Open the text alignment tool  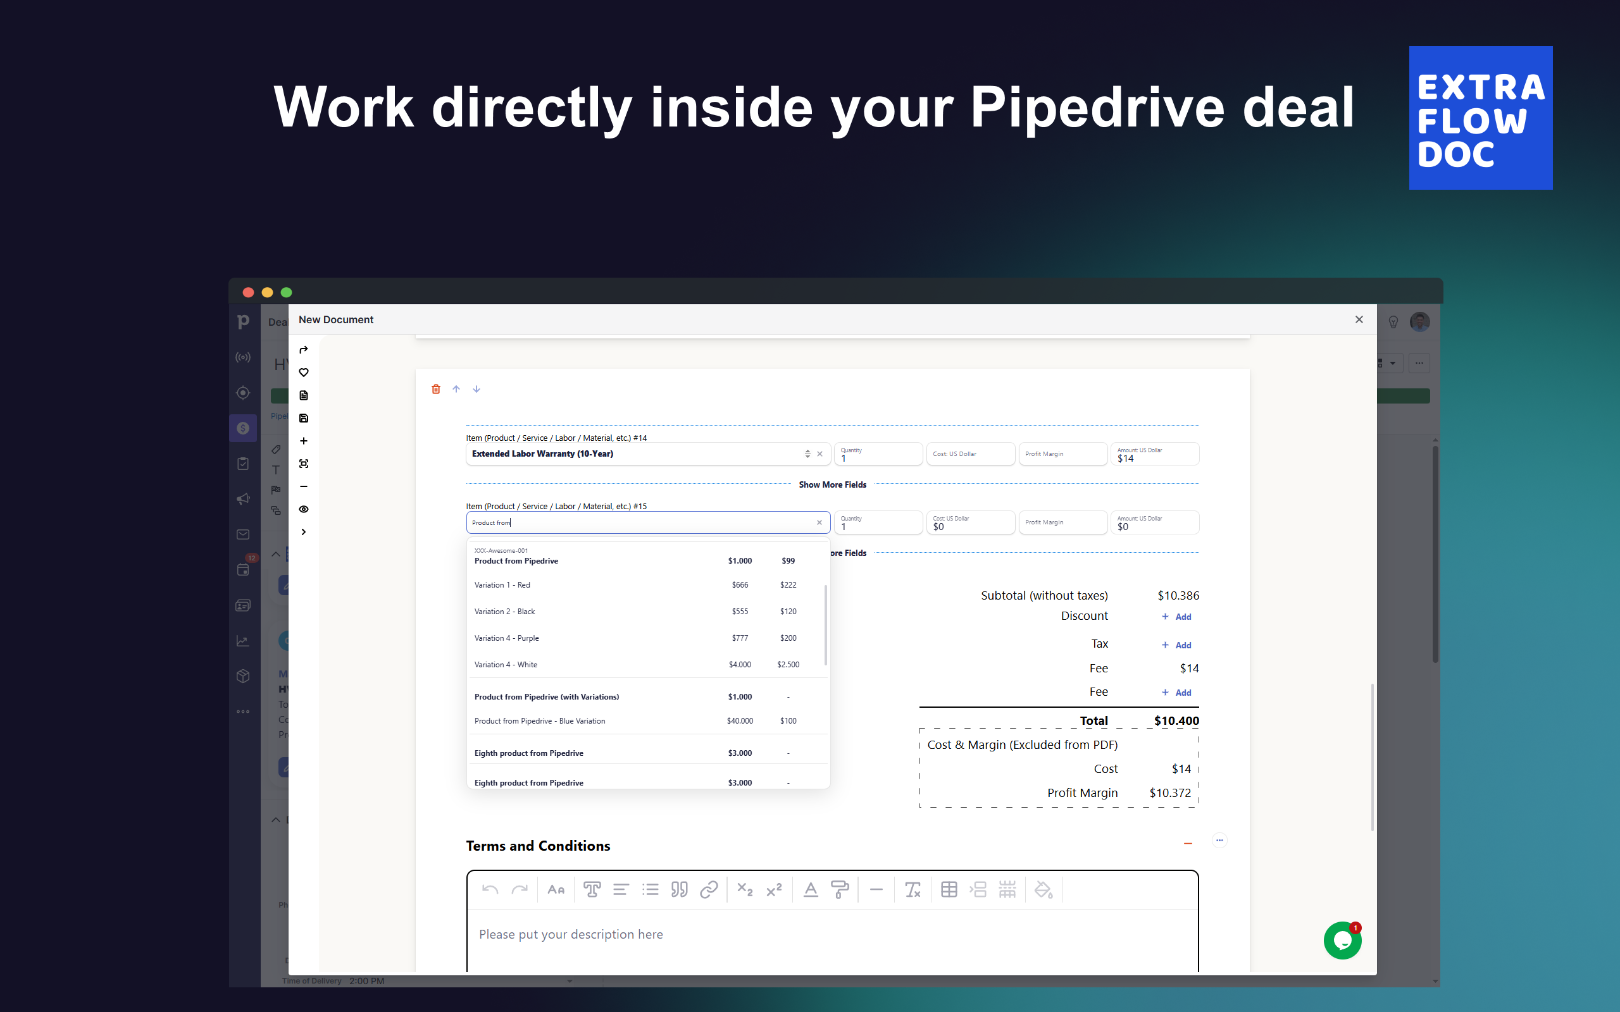click(x=621, y=889)
